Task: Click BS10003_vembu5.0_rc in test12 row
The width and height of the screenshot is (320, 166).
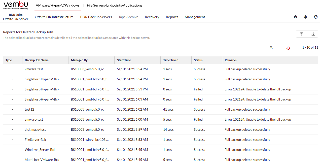Action: tap(87, 109)
